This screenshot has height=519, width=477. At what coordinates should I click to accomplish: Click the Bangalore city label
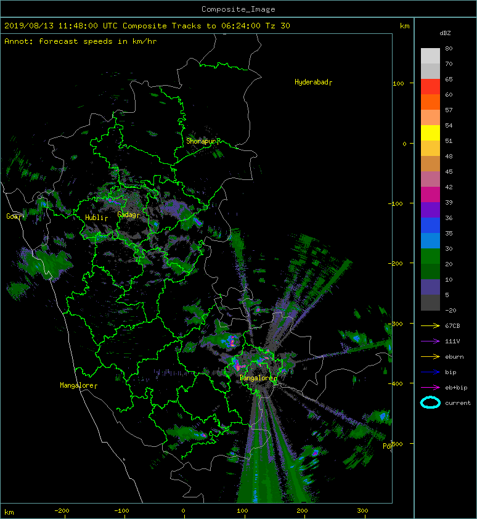(x=256, y=378)
